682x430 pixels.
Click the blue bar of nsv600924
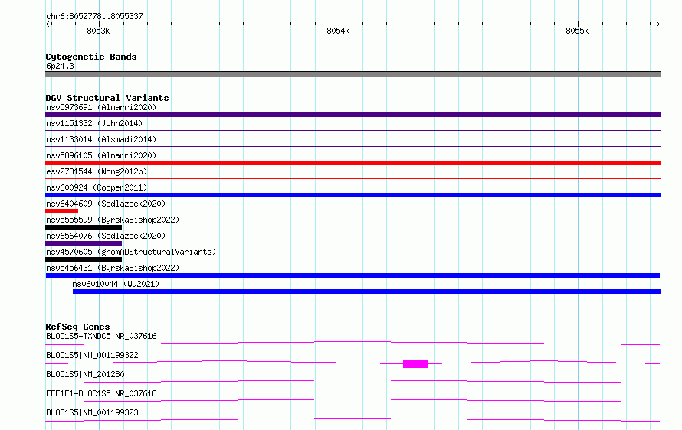coord(352,195)
